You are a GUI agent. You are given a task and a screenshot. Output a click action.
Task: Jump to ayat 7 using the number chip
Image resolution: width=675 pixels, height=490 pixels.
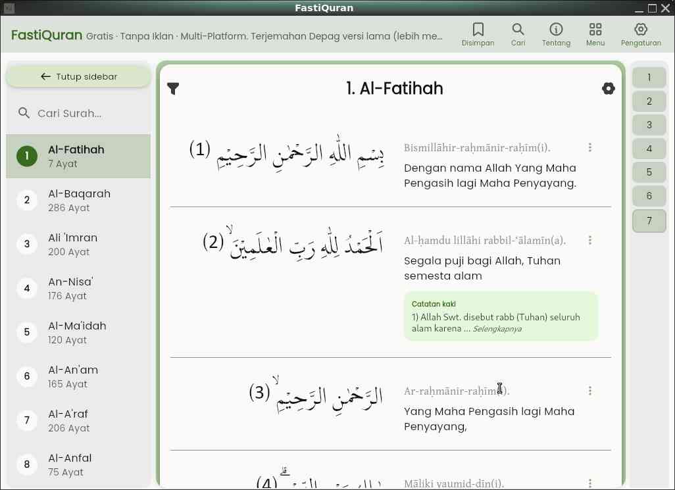649,220
